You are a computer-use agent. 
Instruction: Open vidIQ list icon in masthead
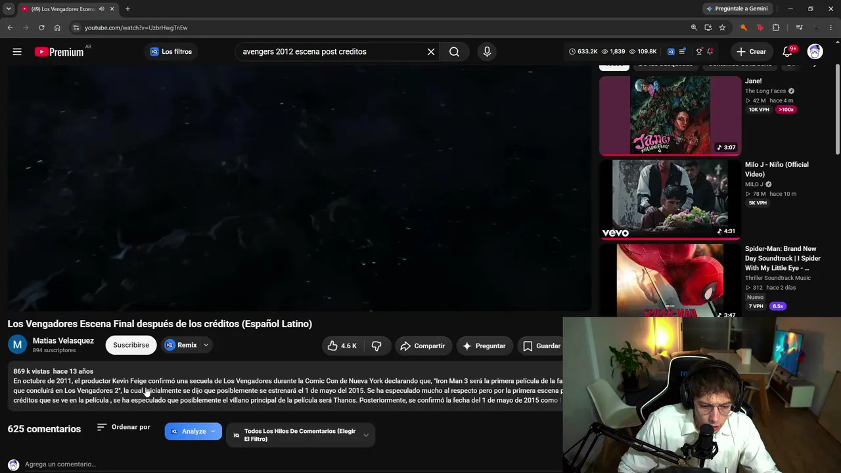pos(683,51)
